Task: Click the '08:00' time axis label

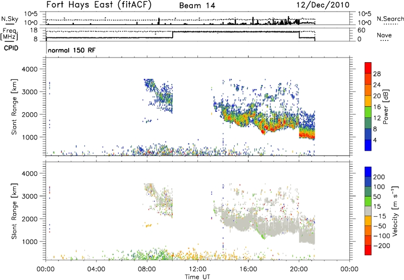Action: tap(147, 269)
